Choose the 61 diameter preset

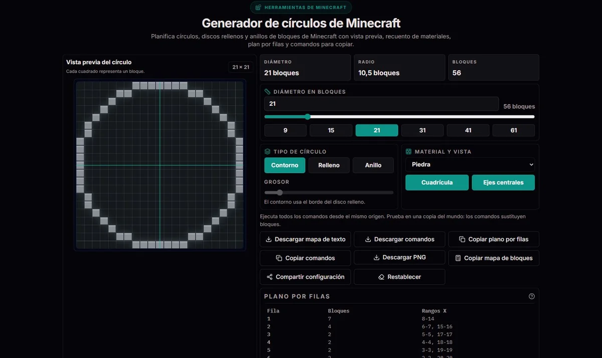pyautogui.click(x=514, y=130)
